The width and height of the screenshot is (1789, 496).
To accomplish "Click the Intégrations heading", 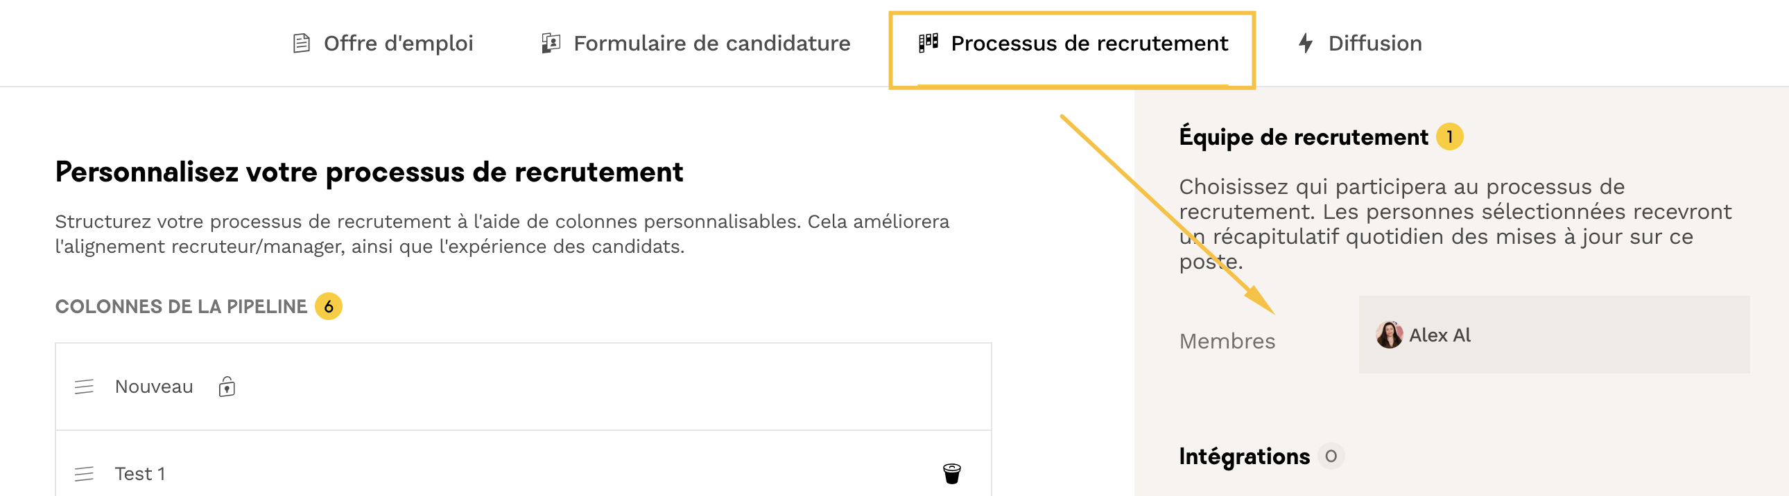I will 1244,457.
